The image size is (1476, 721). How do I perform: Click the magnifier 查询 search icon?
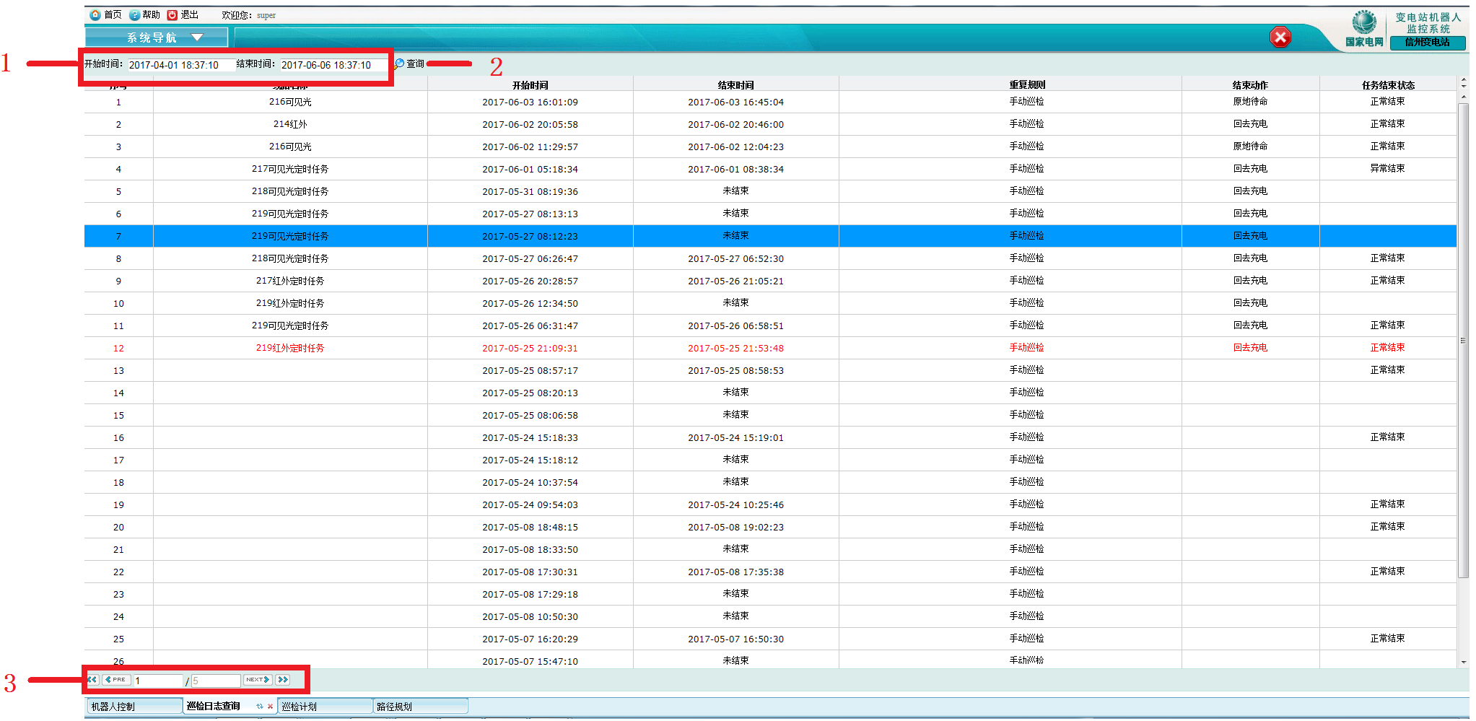400,64
